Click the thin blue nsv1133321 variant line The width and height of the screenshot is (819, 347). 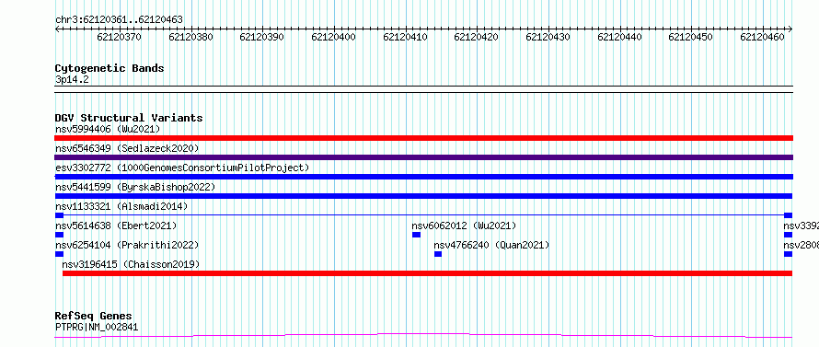[x=423, y=215]
